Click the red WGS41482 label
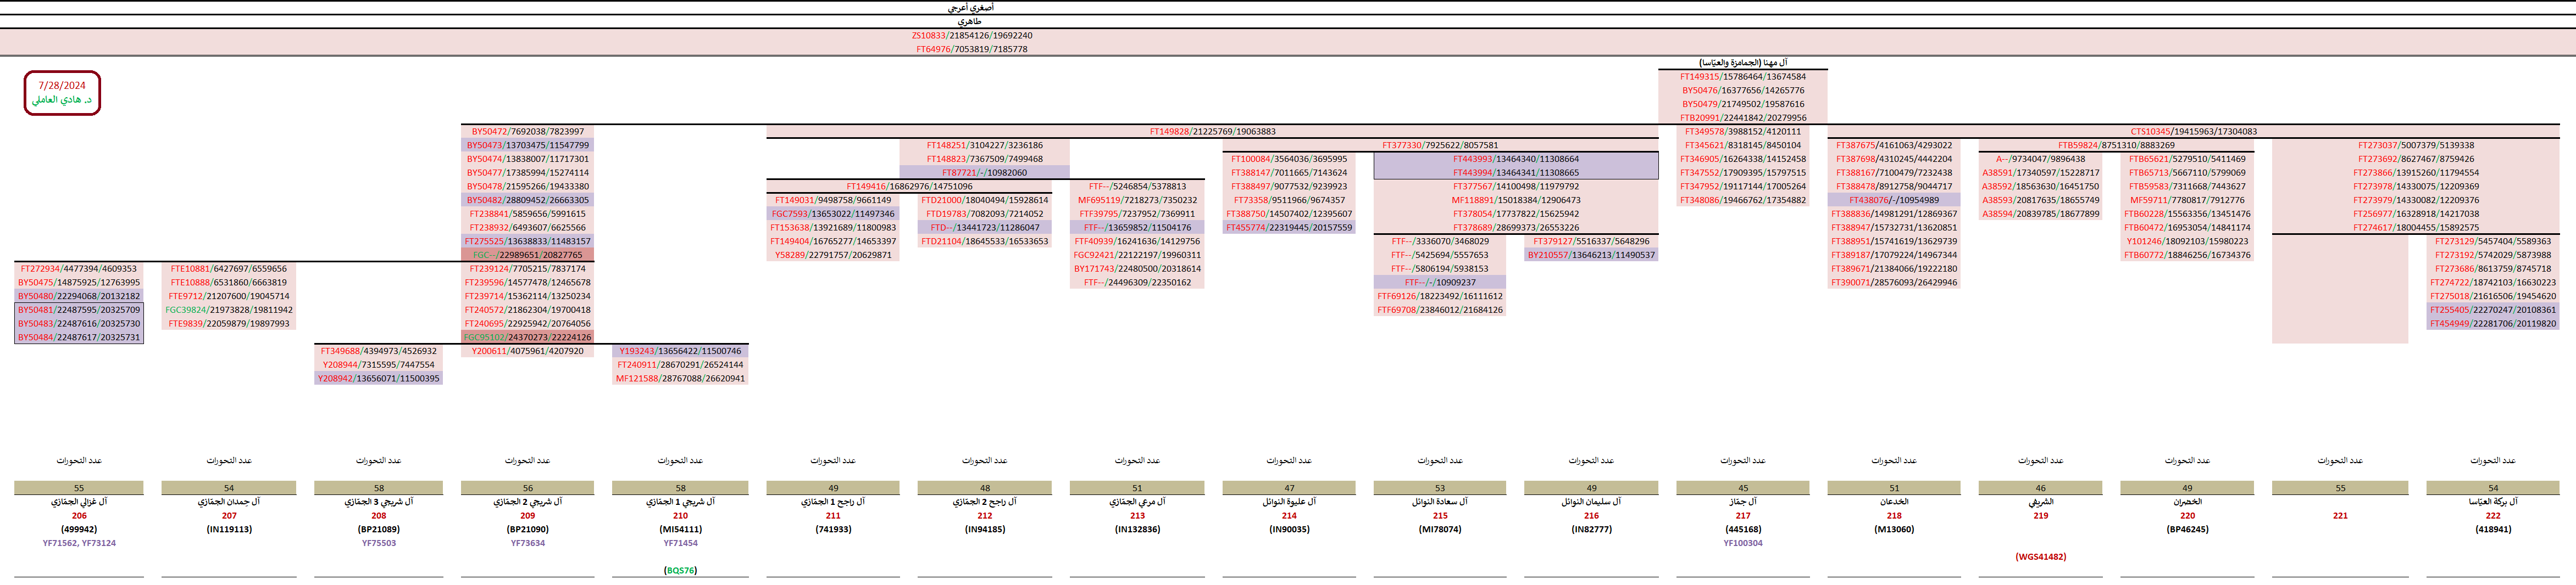 tap(2040, 557)
